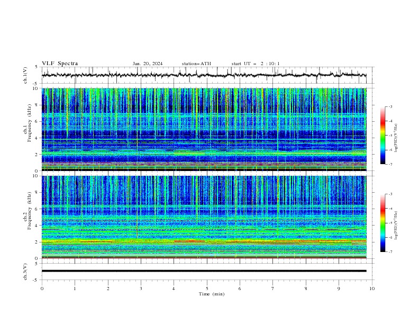
Task: Click the date 'Jan. 20, 2024'
Action: click(148, 64)
